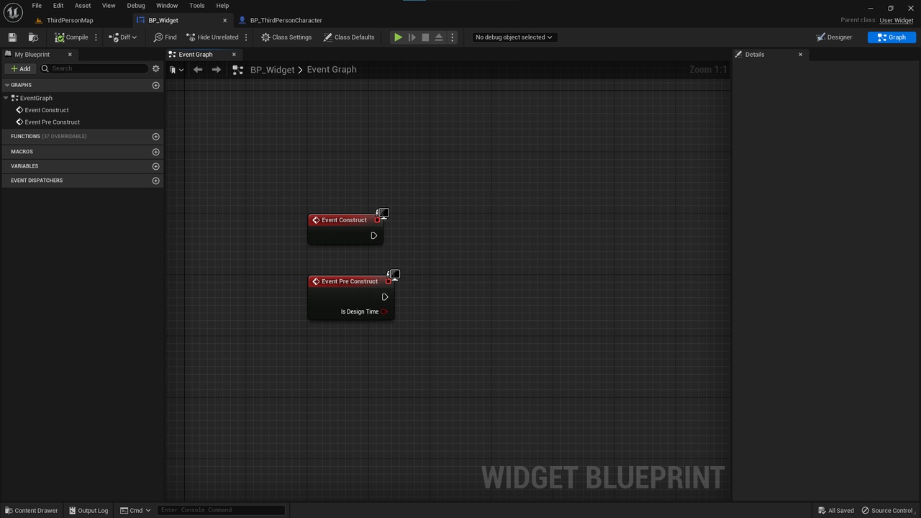Open Class Settings
921x518 pixels.
[x=286, y=37]
